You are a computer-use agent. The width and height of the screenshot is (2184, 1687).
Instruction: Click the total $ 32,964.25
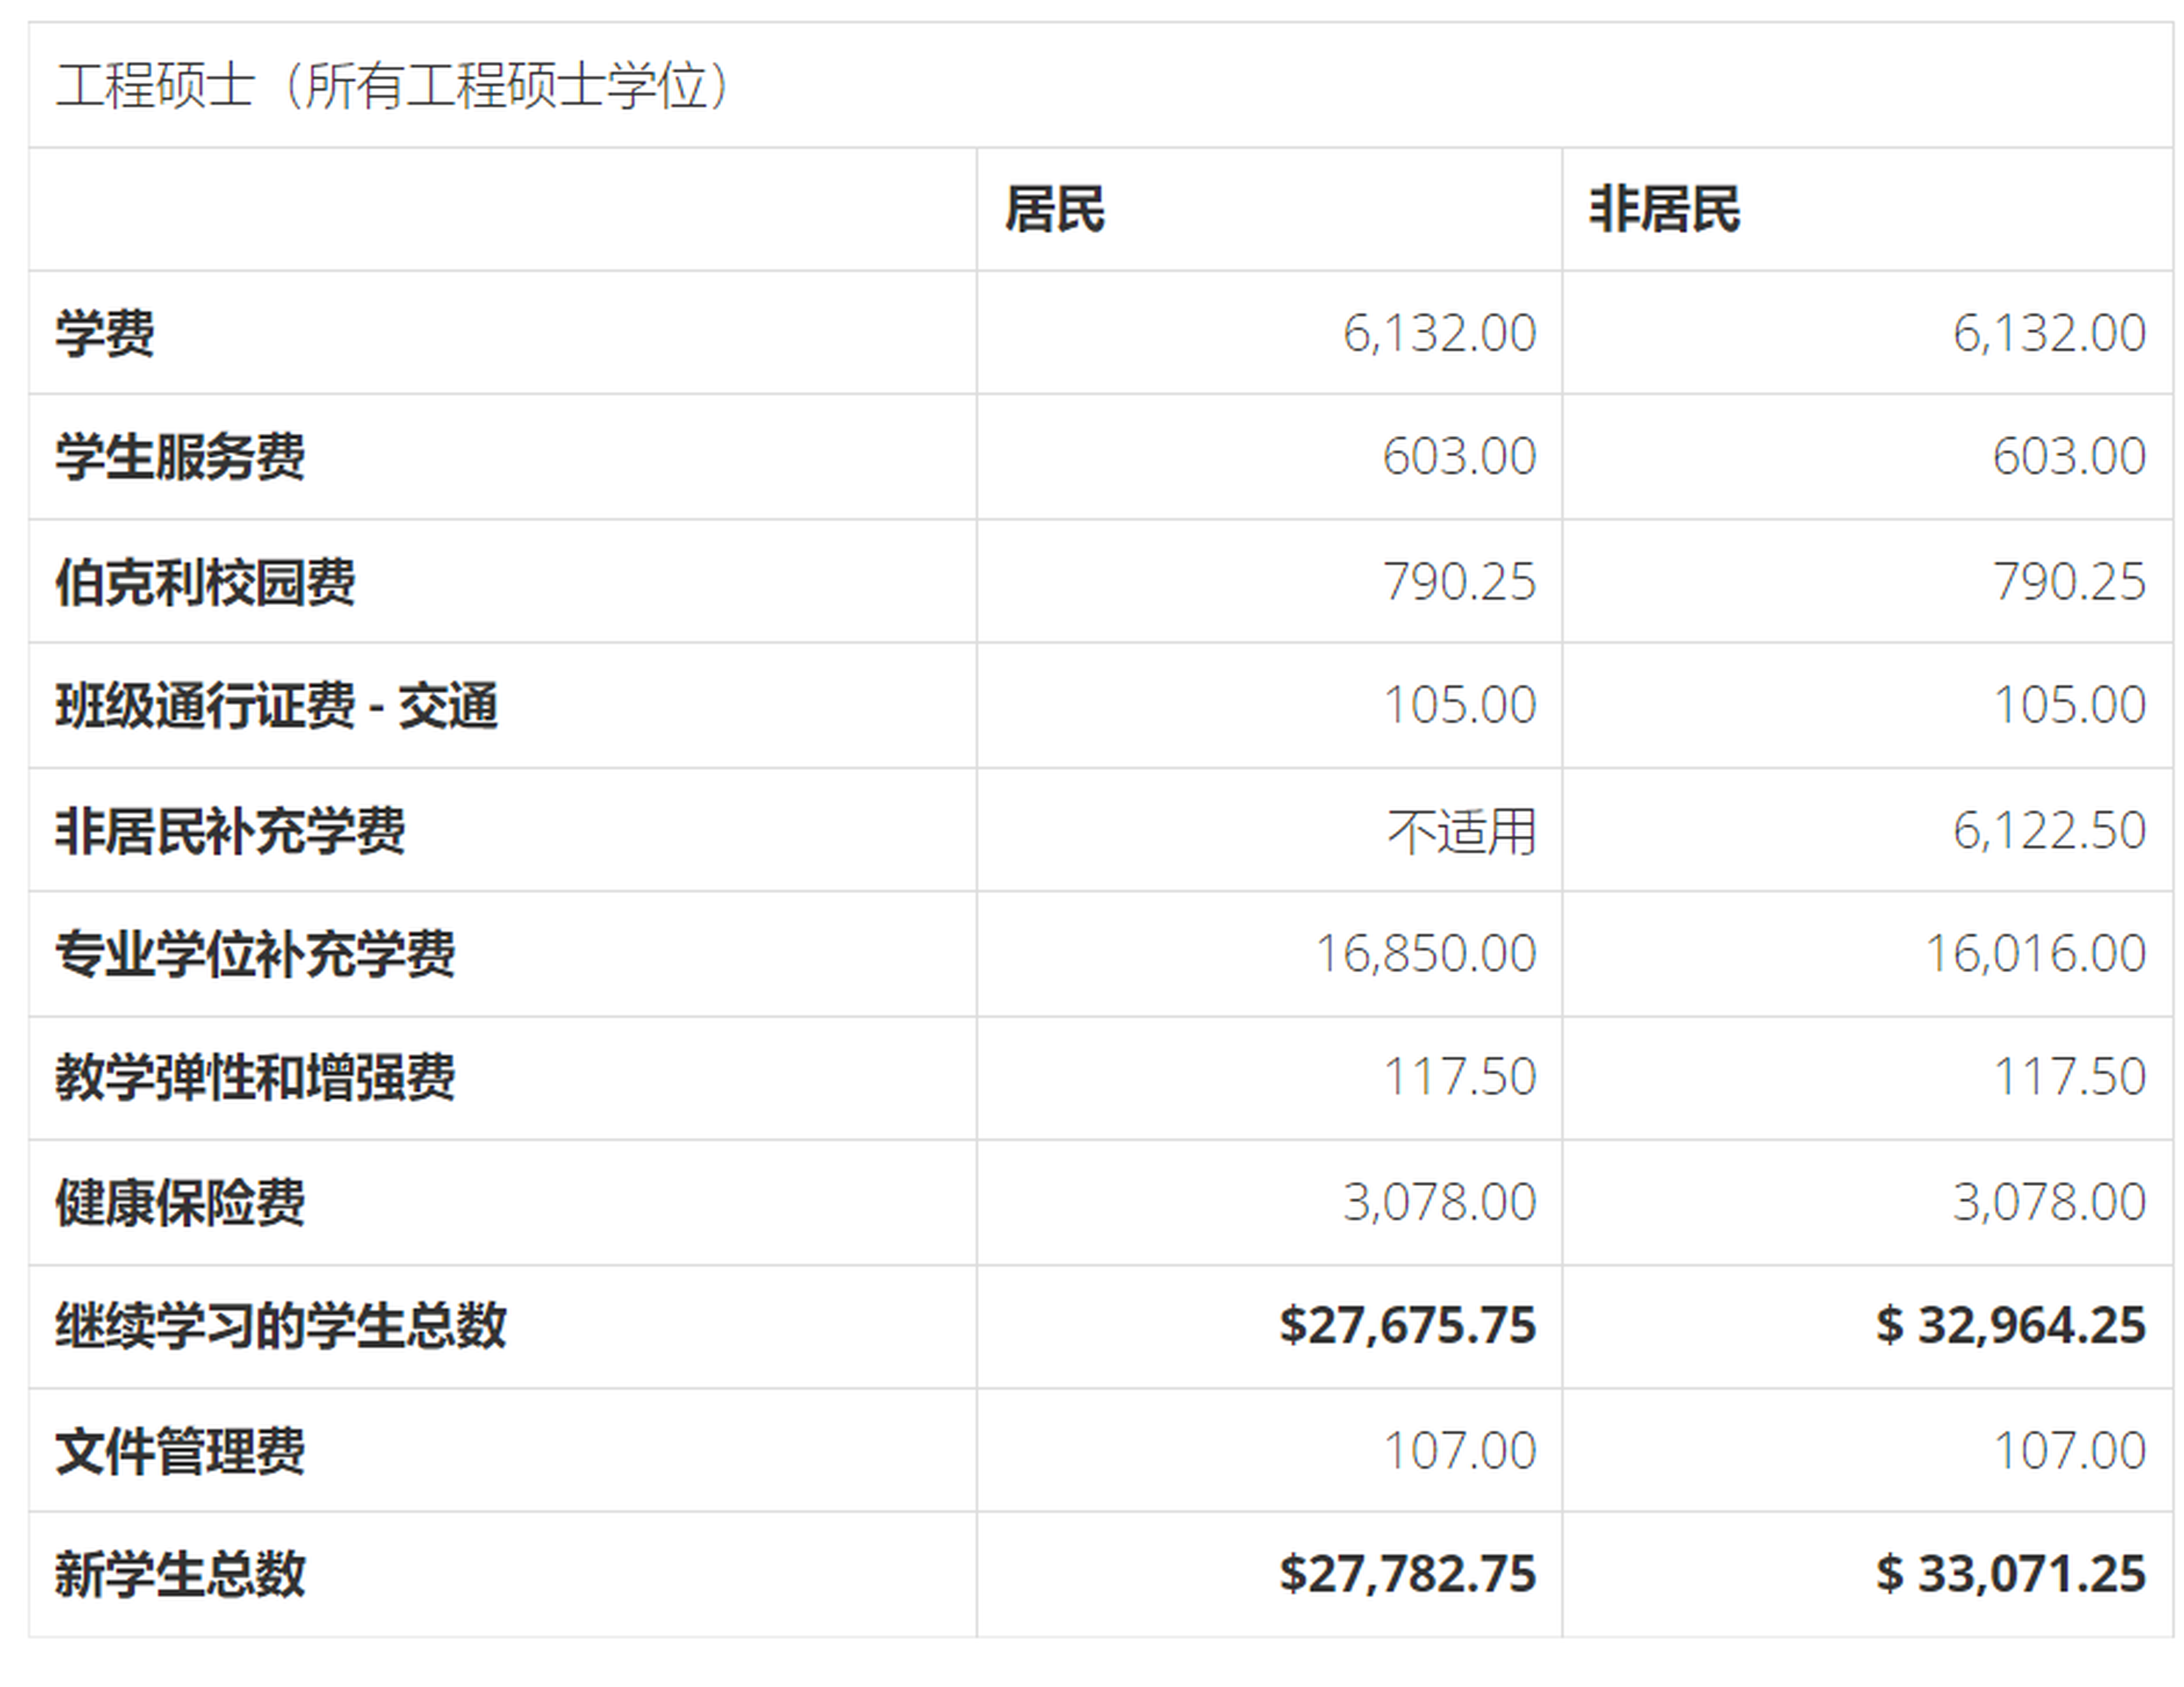point(2011,1326)
